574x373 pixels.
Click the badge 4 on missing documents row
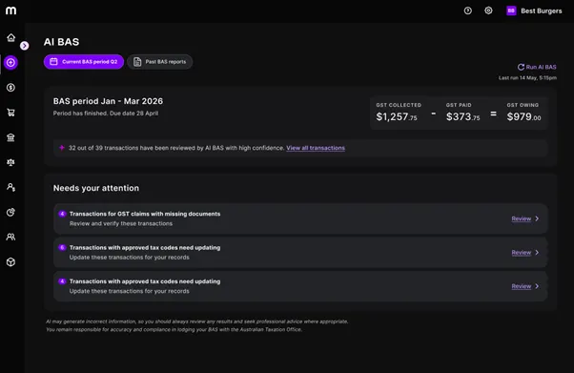pos(62,214)
